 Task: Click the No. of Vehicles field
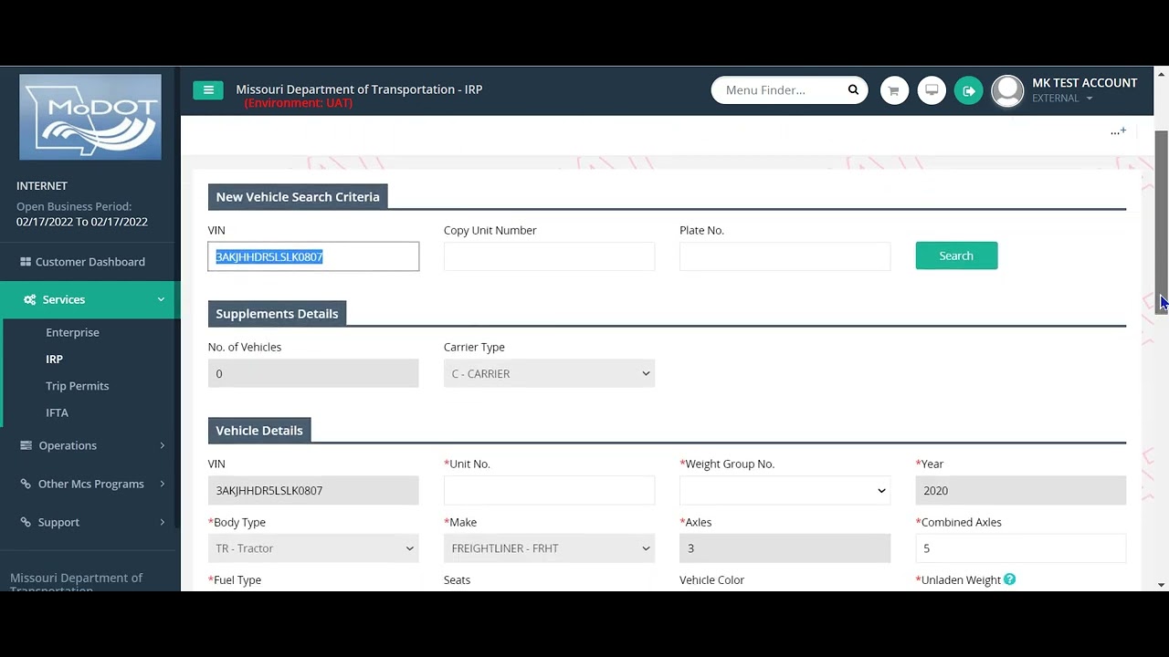(313, 373)
